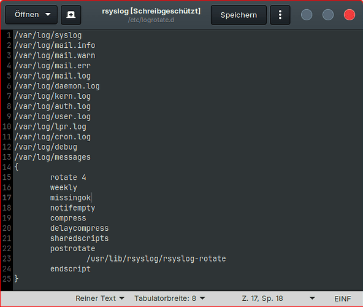
Task: Click the 'compress' directive on line 19
Action: [x=68, y=219]
